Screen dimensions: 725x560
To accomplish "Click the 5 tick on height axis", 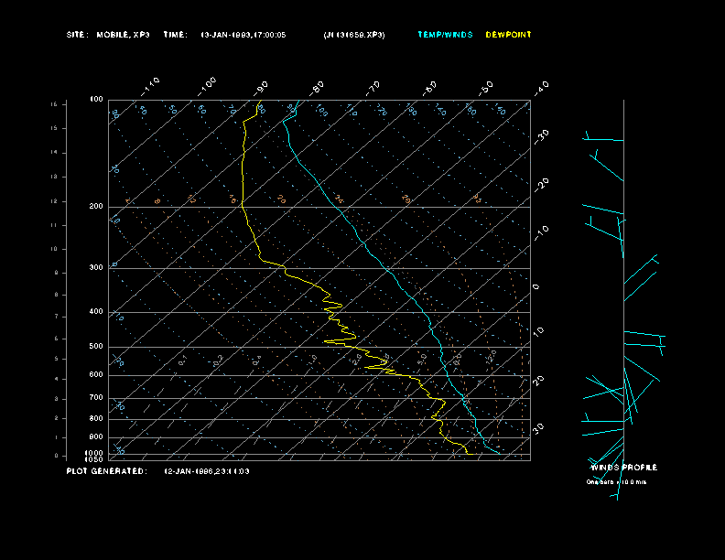I will pos(57,359).
